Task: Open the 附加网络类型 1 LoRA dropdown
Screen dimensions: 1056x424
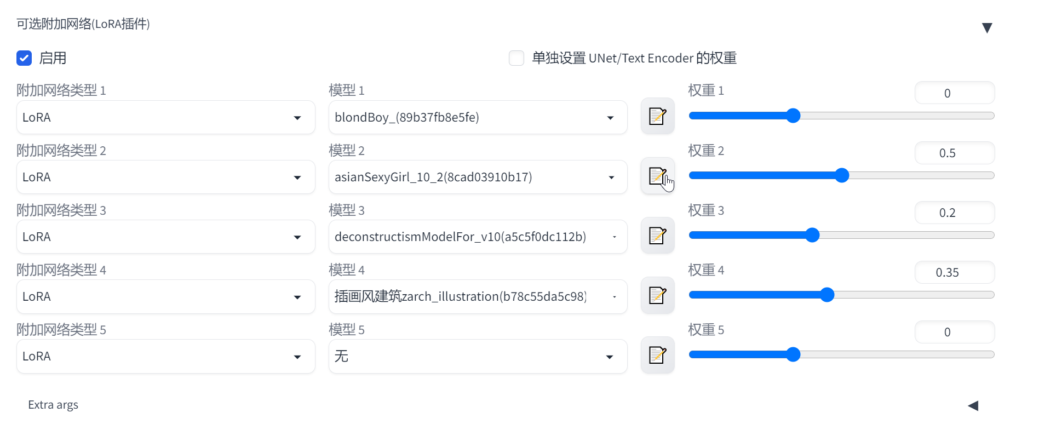Action: tap(165, 117)
